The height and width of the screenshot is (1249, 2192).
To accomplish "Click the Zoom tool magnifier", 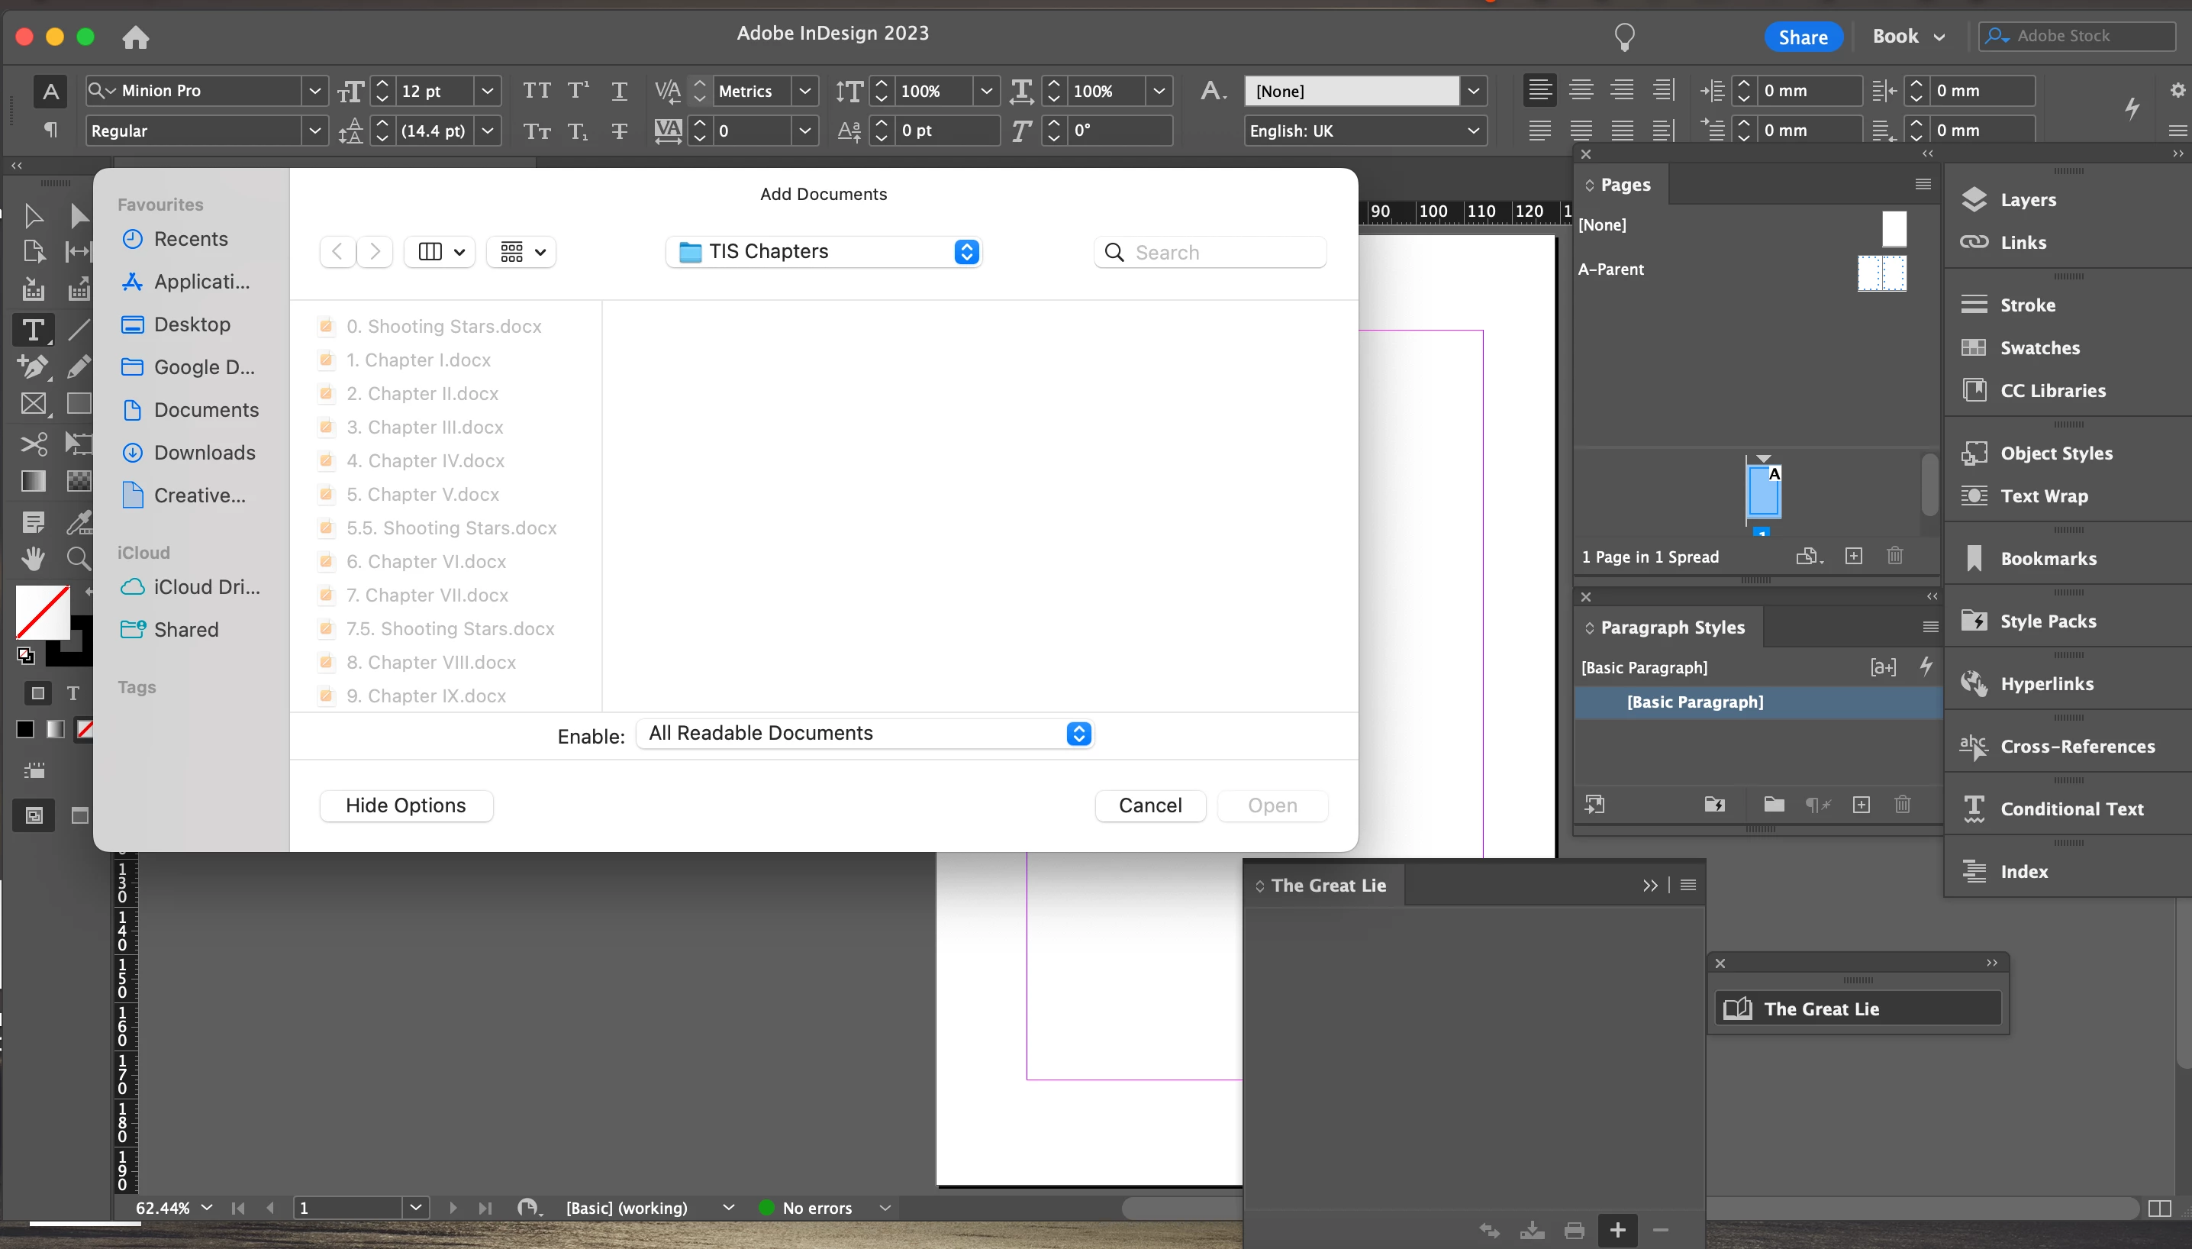I will [78, 558].
